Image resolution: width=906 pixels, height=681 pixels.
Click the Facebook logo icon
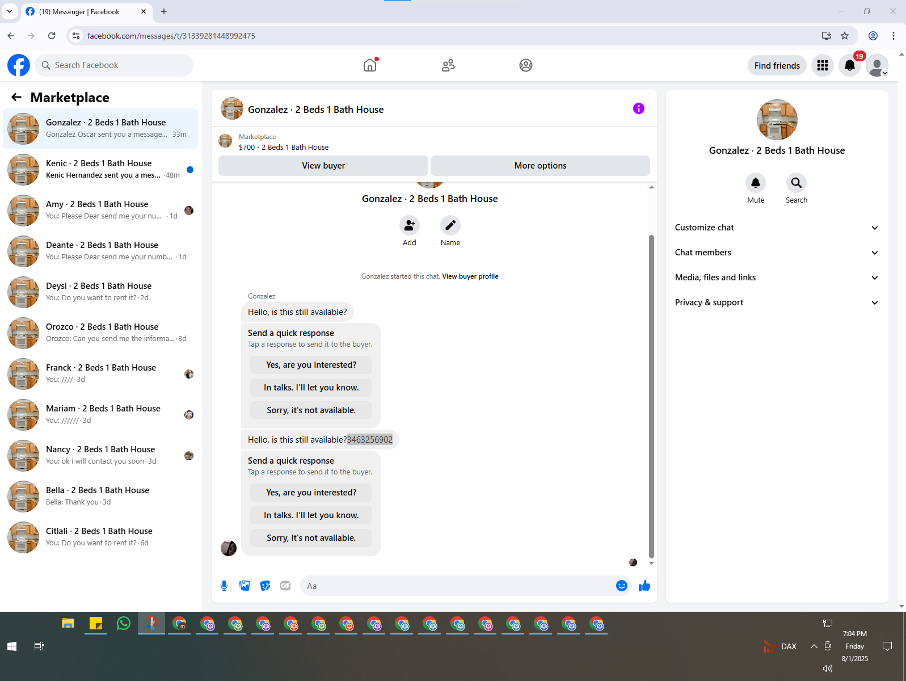[x=19, y=65]
